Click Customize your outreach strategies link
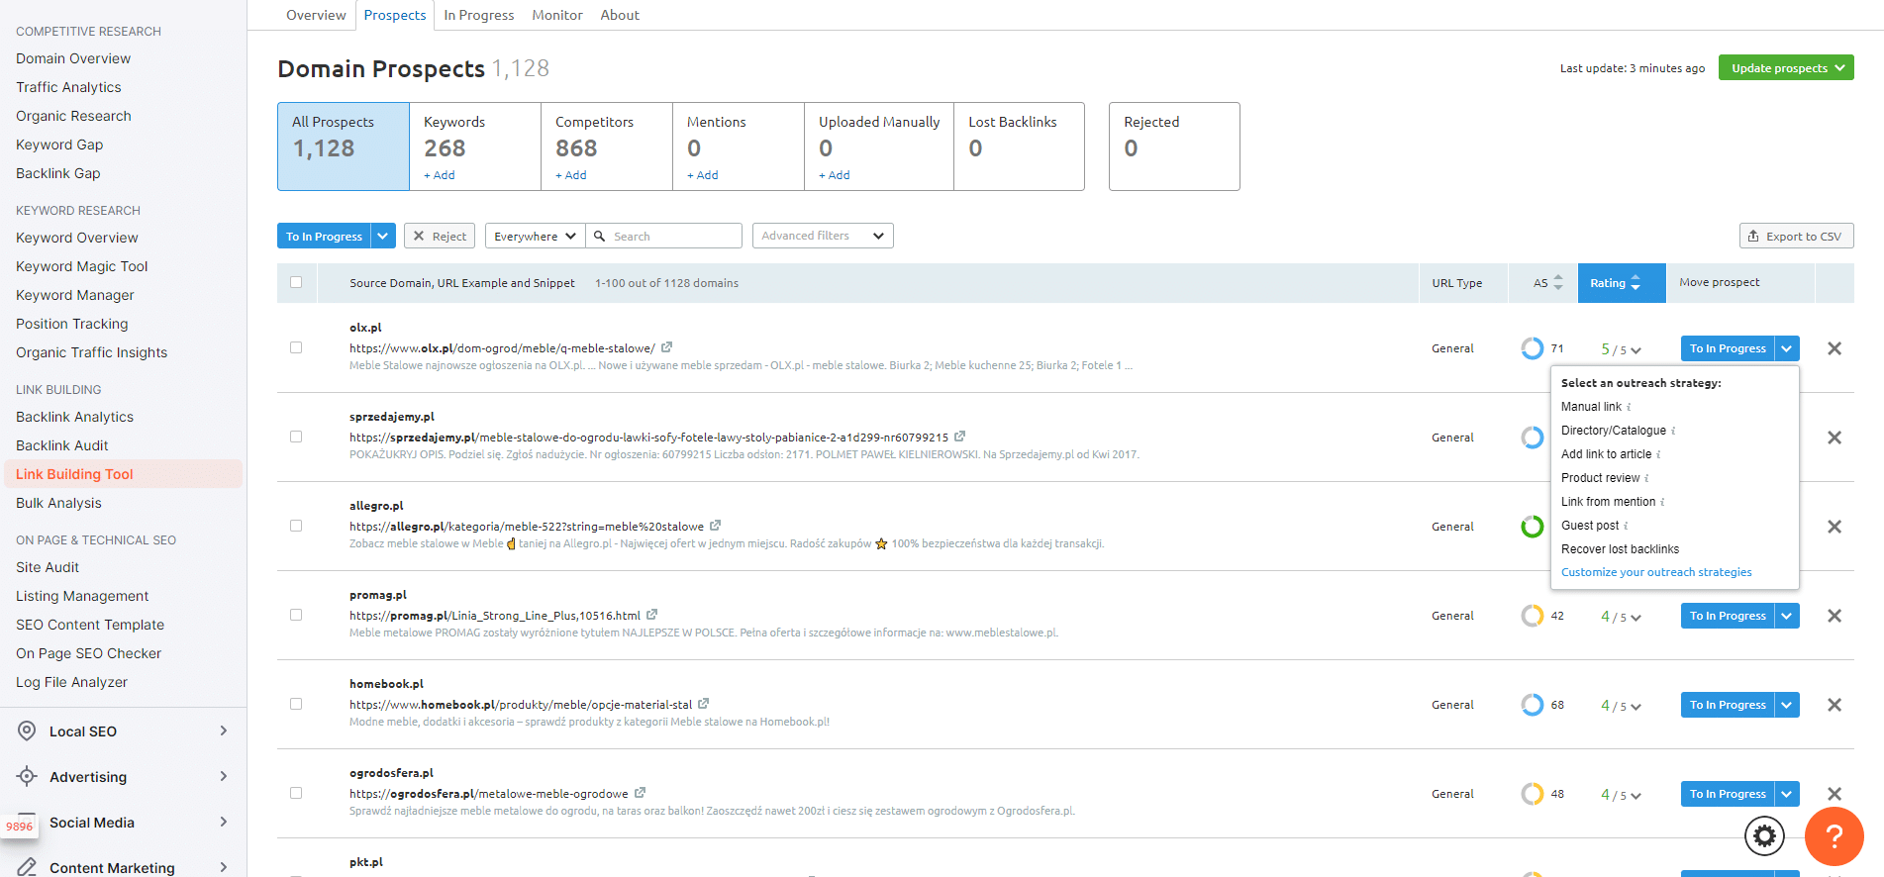Image resolution: width=1884 pixels, height=877 pixels. pos(1656,572)
